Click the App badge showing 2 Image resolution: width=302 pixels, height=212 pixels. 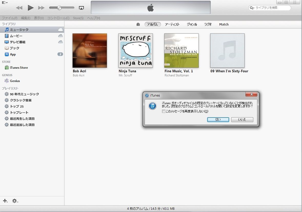[60, 54]
